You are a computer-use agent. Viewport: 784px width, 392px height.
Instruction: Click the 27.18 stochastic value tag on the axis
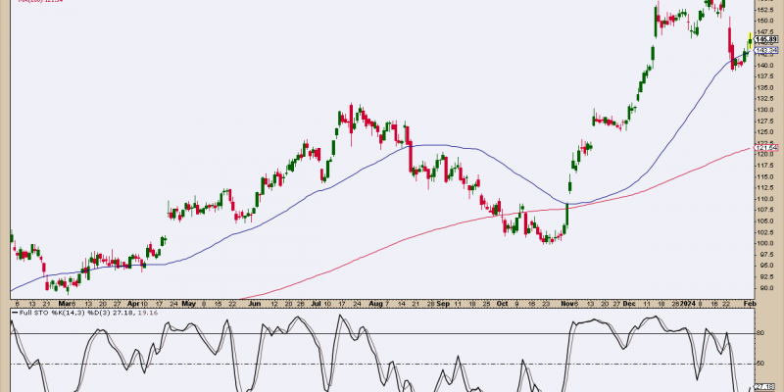click(x=766, y=387)
